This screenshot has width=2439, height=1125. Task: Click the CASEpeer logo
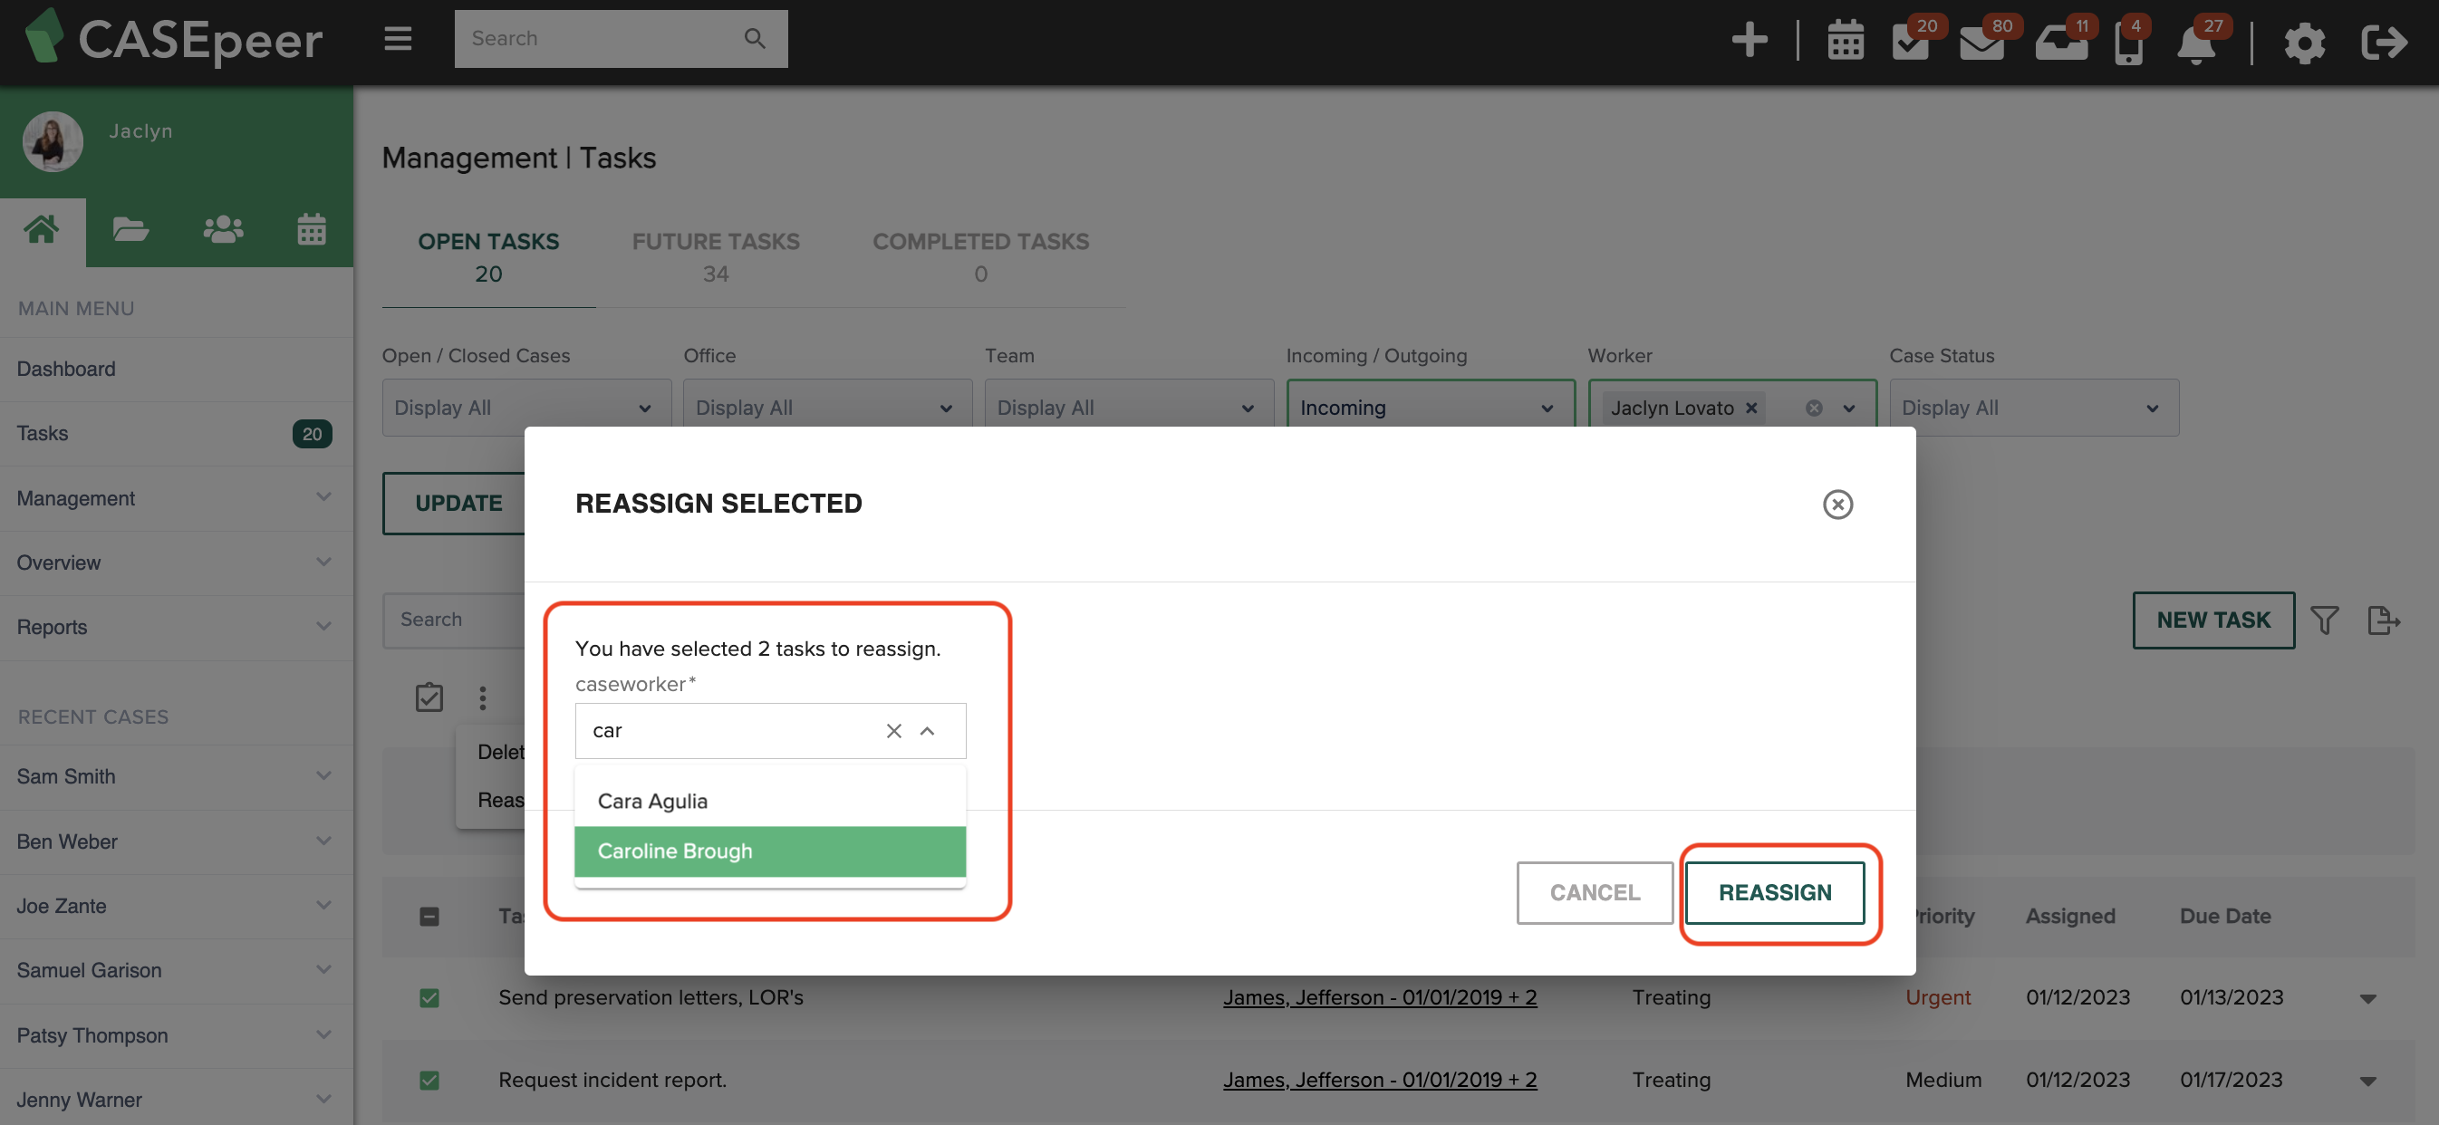coord(173,38)
